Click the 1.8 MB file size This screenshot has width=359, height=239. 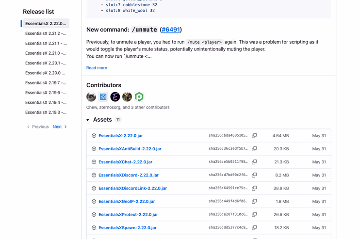282,202
